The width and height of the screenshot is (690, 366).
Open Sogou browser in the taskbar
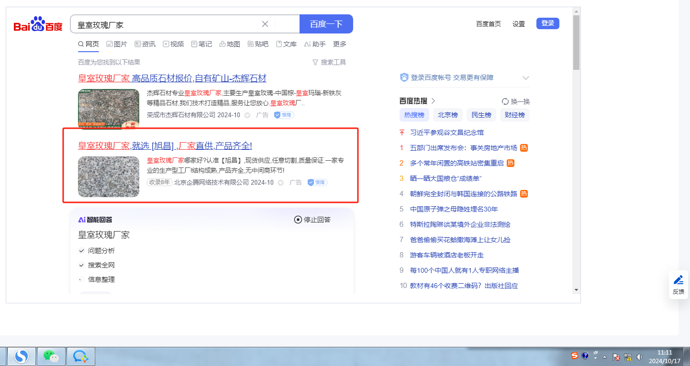22,356
